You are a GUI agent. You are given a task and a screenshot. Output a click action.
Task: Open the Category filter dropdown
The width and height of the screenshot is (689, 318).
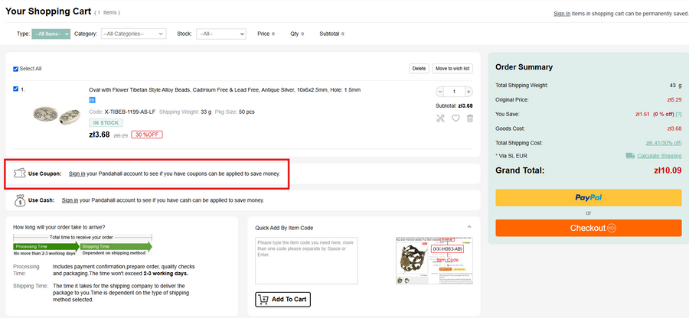[133, 34]
